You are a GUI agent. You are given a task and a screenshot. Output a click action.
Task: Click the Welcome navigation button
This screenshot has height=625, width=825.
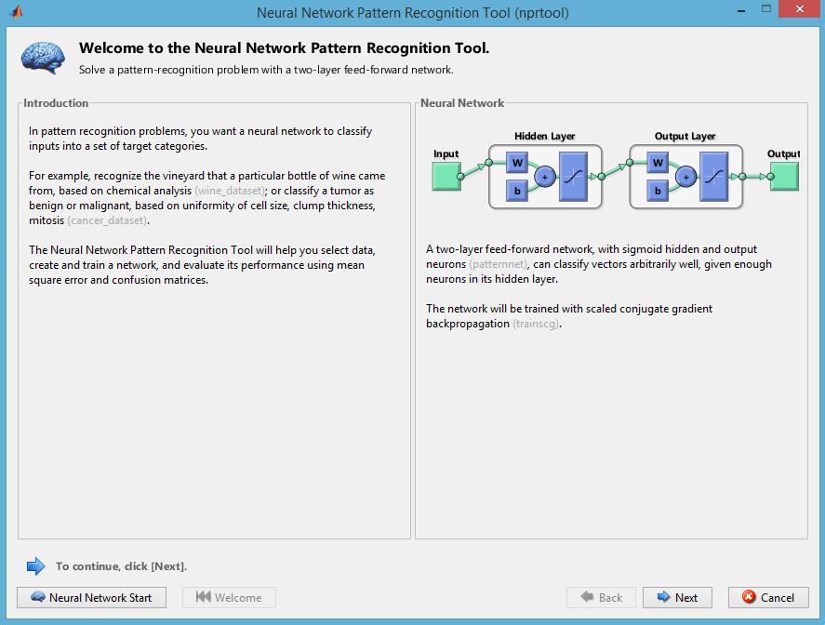point(229,598)
